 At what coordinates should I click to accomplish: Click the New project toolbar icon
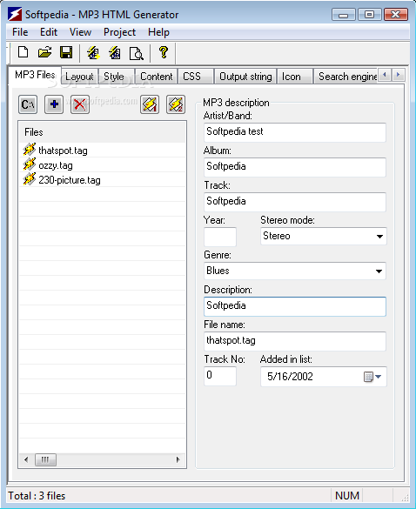point(23,52)
